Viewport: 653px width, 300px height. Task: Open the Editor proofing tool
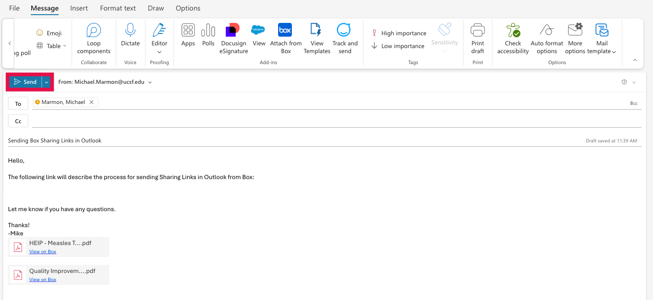159,35
